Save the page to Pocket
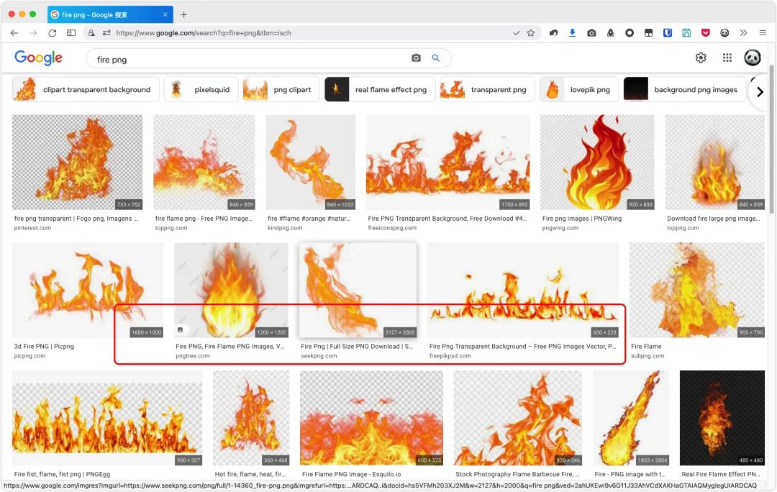The image size is (777, 492). click(706, 32)
